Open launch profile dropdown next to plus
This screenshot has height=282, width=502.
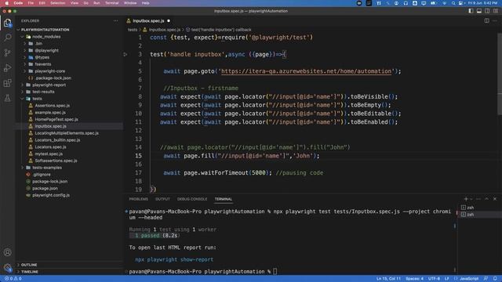(x=471, y=199)
